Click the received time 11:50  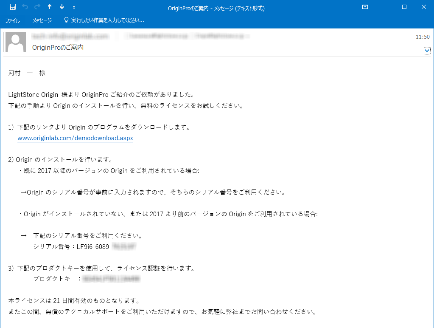[x=423, y=37]
